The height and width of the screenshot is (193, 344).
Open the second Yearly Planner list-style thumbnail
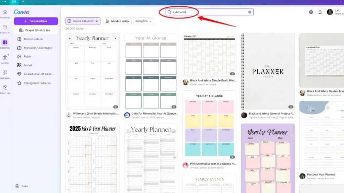(x=151, y=158)
